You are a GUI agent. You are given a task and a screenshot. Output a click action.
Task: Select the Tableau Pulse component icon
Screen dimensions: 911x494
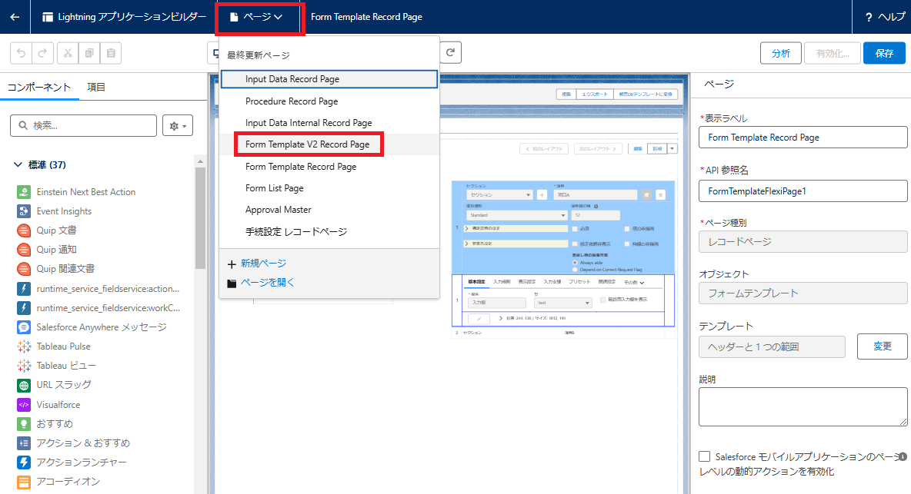tap(24, 346)
